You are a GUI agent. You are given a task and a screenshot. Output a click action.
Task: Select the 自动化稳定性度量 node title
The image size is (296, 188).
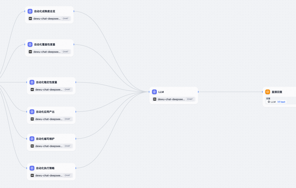(x=46, y=82)
